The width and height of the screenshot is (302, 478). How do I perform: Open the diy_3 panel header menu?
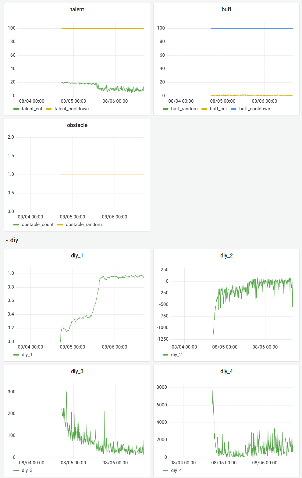click(77, 371)
